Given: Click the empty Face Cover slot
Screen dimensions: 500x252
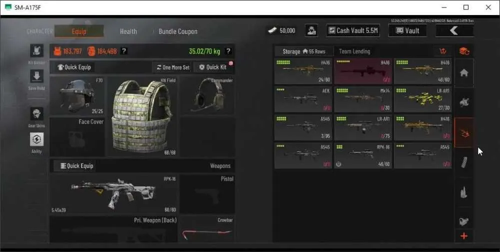Looking at the screenshot, I should (77, 137).
